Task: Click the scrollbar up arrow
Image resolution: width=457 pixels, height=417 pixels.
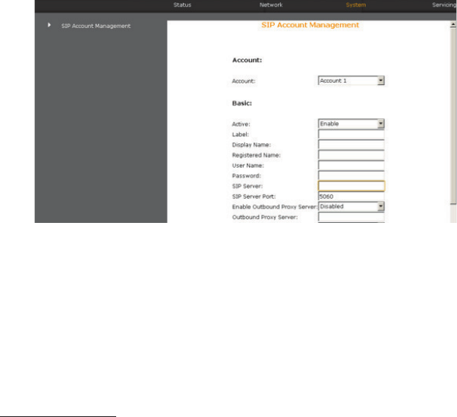Action: pos(453,25)
